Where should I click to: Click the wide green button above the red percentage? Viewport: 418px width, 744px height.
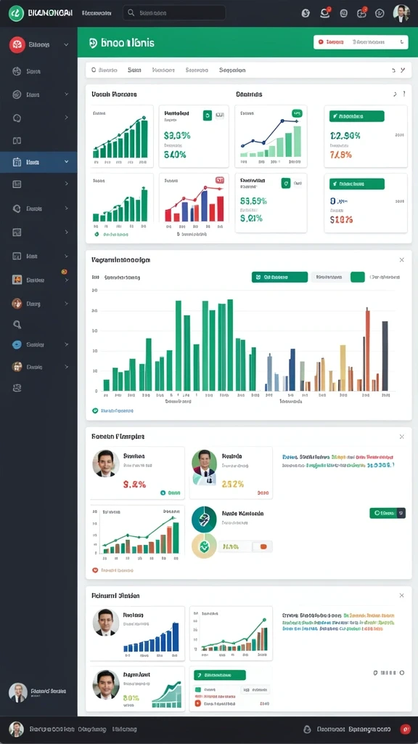(x=357, y=184)
